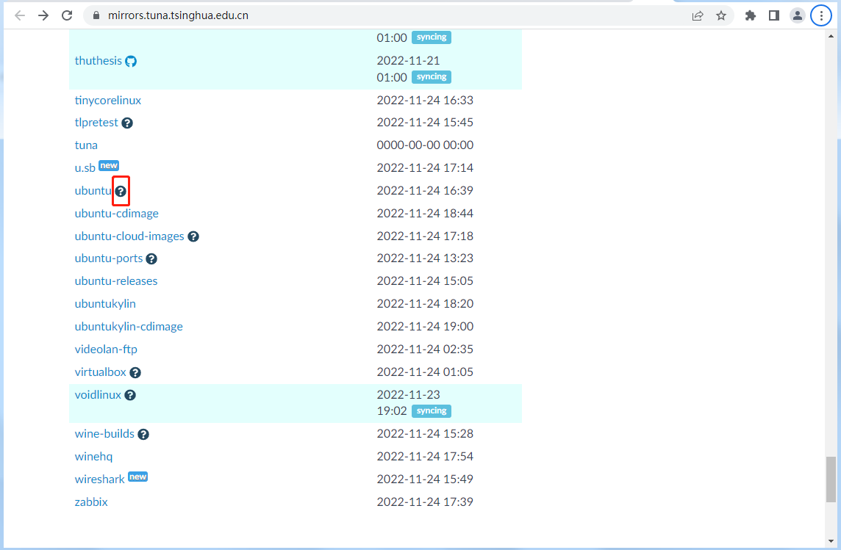This screenshot has height=550, width=841.
Task: Open help icon next to ubuntu-ports
Action: (x=151, y=258)
